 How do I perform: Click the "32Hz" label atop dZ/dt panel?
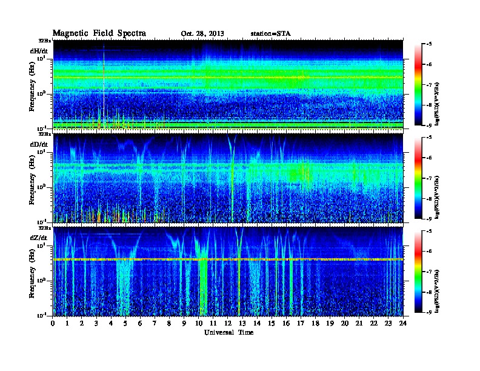pos(45,228)
